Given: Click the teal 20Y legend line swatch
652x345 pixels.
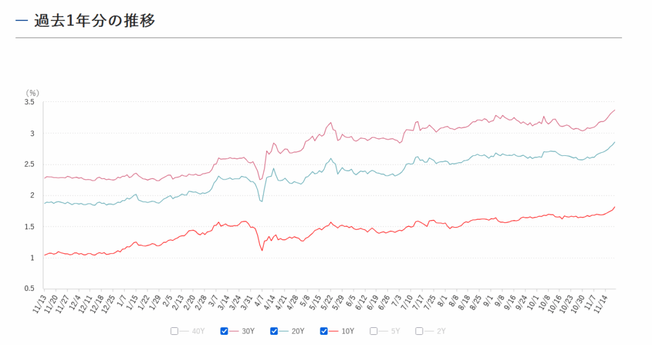Looking at the screenshot, I should point(284,331).
